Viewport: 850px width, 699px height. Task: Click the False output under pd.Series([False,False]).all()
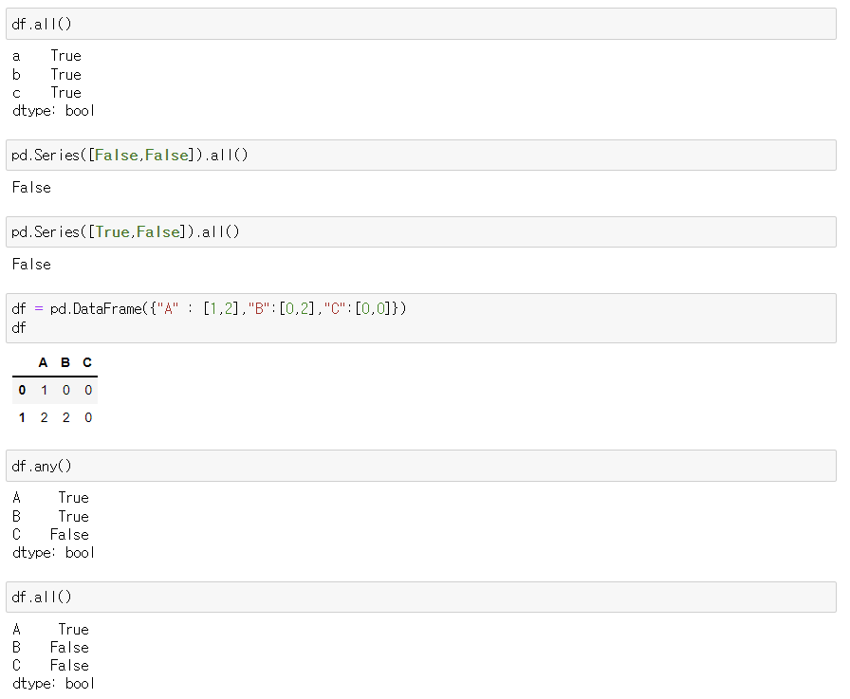click(x=31, y=188)
